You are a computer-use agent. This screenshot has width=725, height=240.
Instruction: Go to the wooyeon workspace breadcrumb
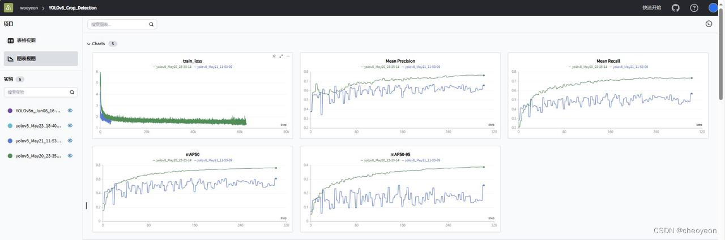click(x=29, y=8)
